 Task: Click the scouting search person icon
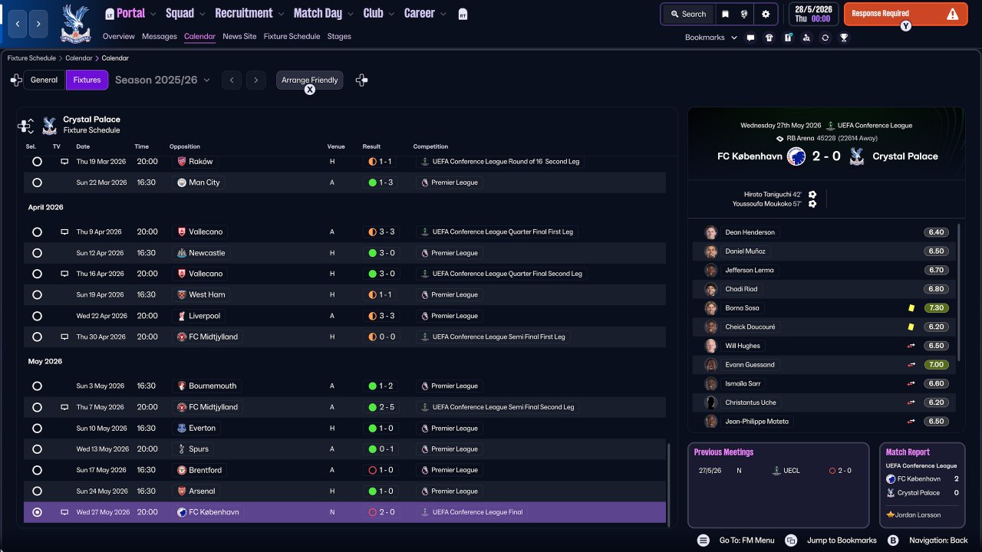806,38
